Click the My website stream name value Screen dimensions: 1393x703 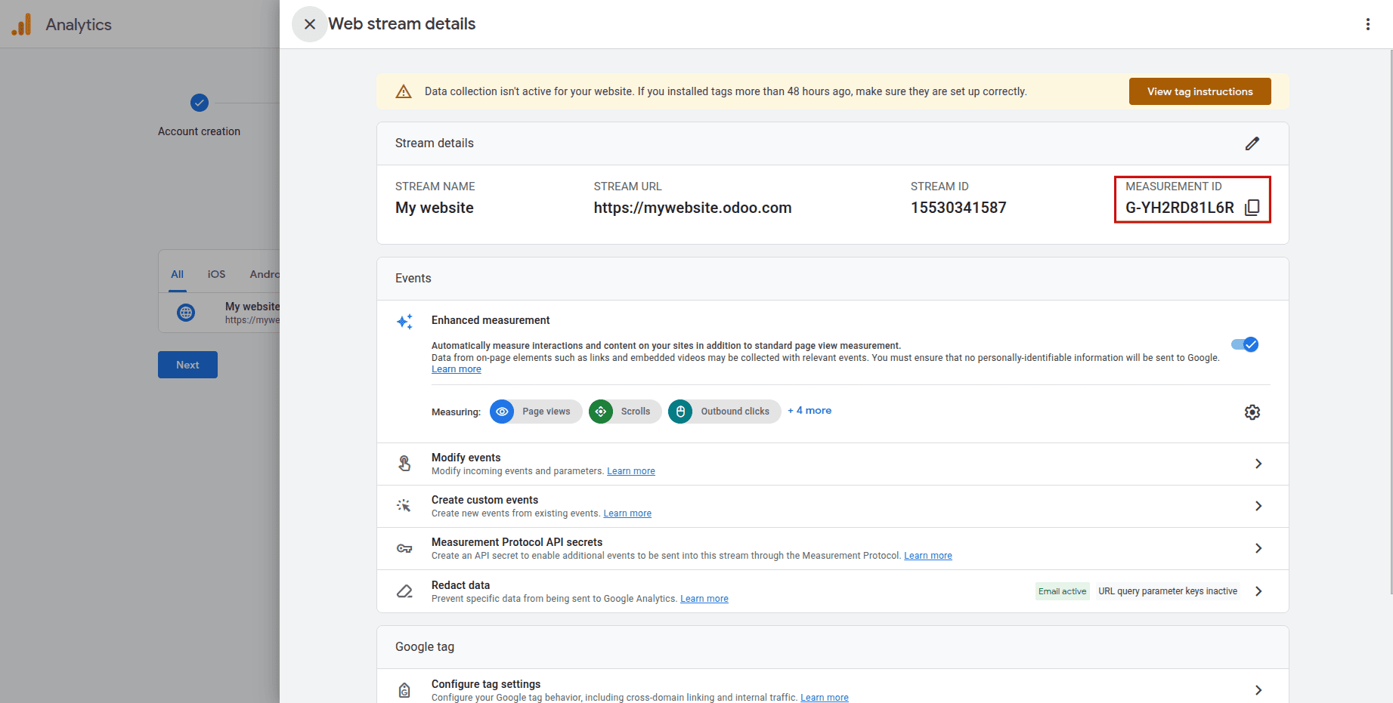click(x=435, y=208)
